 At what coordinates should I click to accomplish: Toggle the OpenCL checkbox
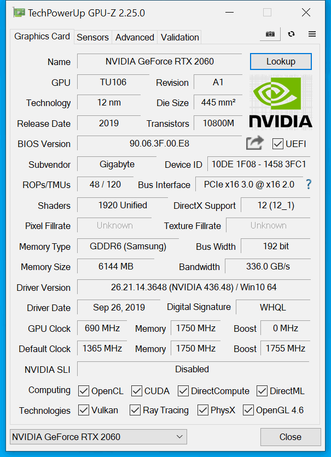point(84,391)
